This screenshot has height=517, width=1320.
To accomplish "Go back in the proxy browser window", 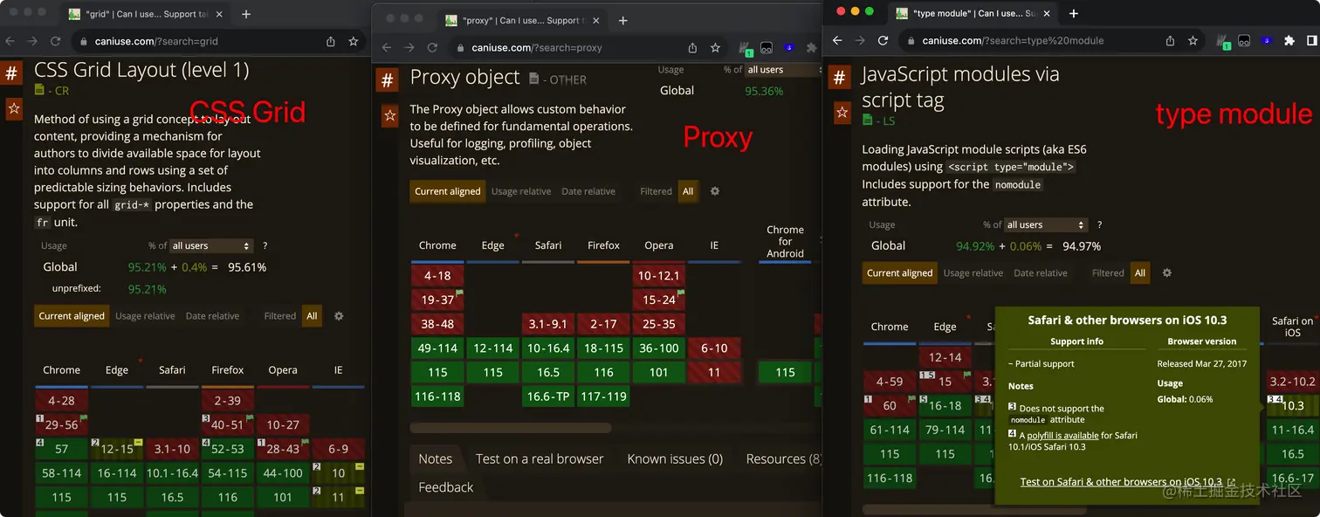I will coord(387,48).
